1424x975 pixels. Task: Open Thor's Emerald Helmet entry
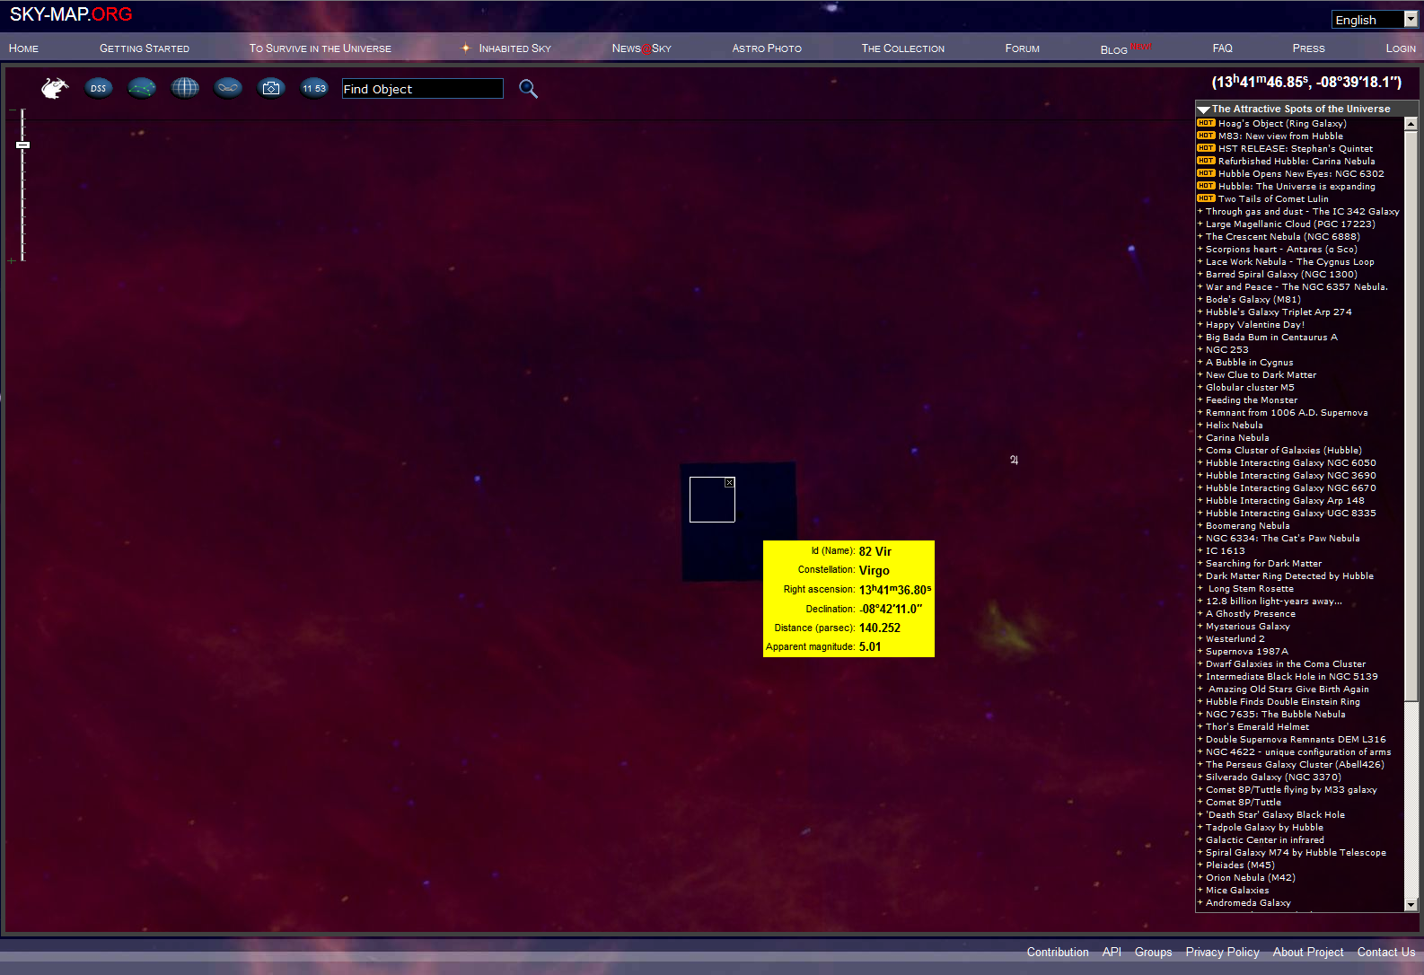pos(1257,727)
